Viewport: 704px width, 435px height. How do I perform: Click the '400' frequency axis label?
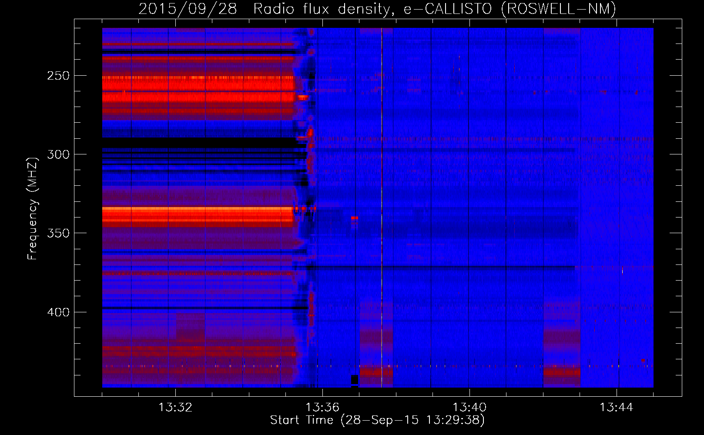58,312
